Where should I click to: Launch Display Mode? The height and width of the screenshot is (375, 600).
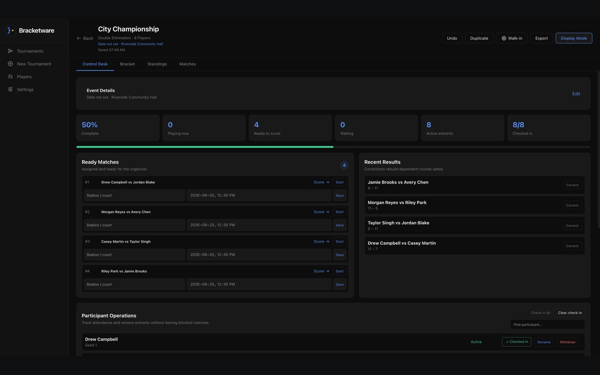coord(574,38)
